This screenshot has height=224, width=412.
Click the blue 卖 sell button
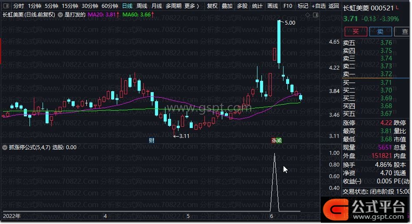click(380, 32)
